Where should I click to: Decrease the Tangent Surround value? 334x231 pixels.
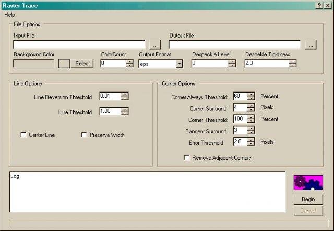(x=251, y=132)
